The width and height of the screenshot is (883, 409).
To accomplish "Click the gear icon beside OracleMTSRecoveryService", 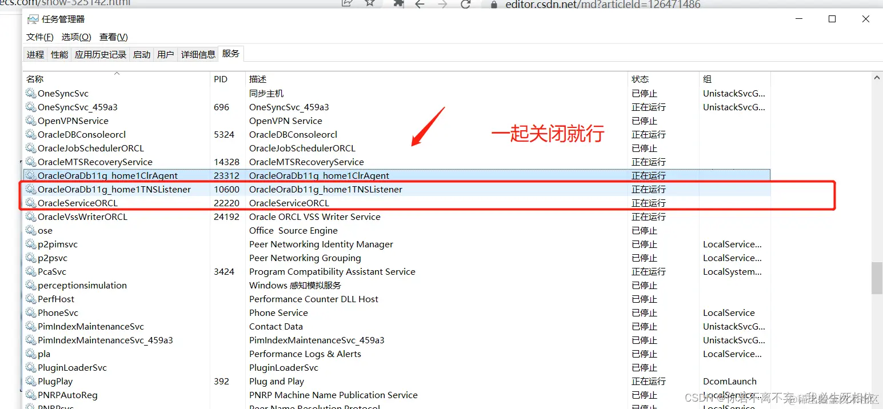I will coord(31,162).
